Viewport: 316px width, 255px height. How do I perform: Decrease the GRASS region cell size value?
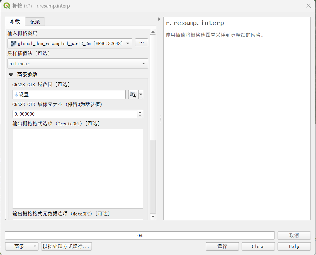point(140,116)
